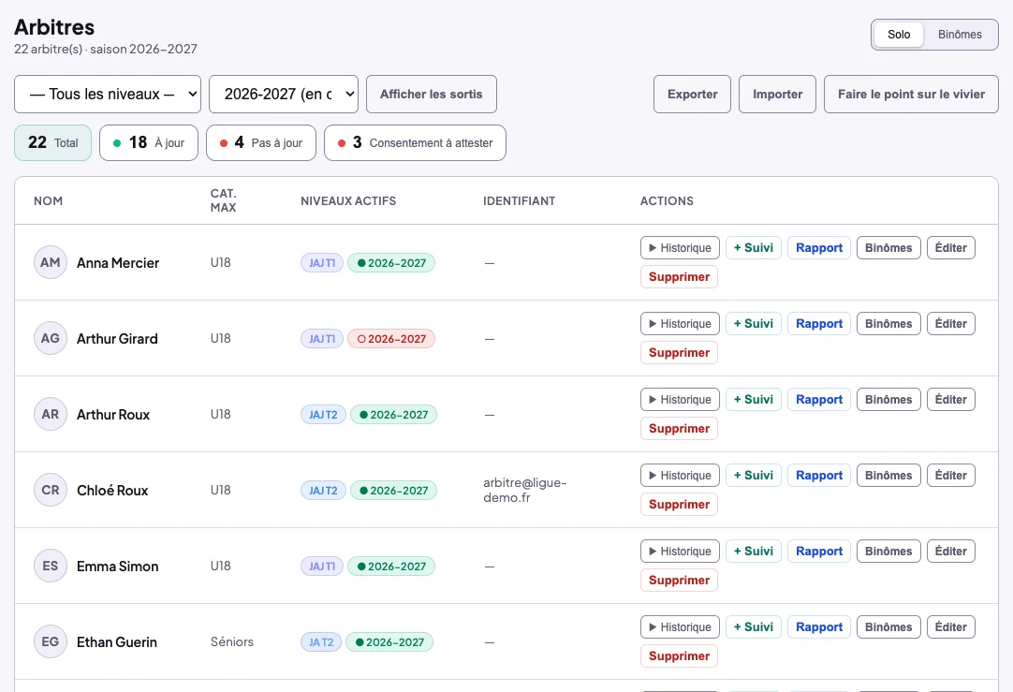Click Supprimer for Arthur Roux

(679, 428)
